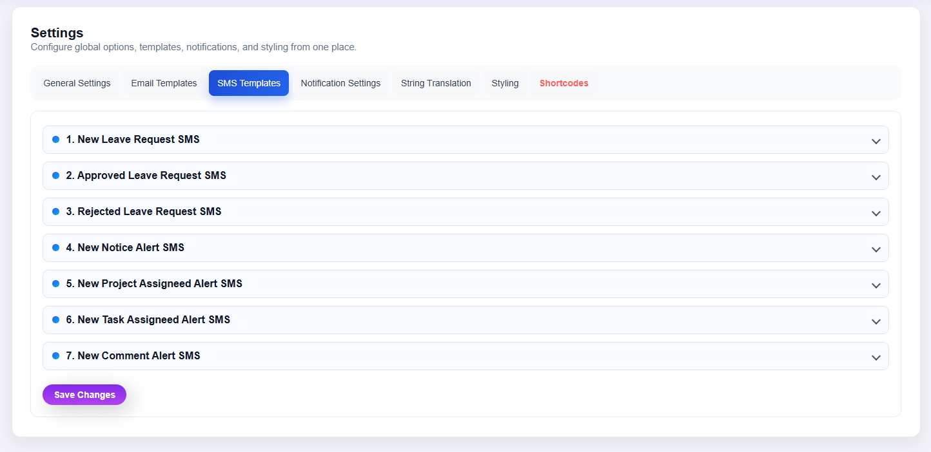Viewport: 931px width, 452px height.
Task: Click the "5. New Project Assigneed Alert SMS" title
Action: pyautogui.click(x=154, y=283)
